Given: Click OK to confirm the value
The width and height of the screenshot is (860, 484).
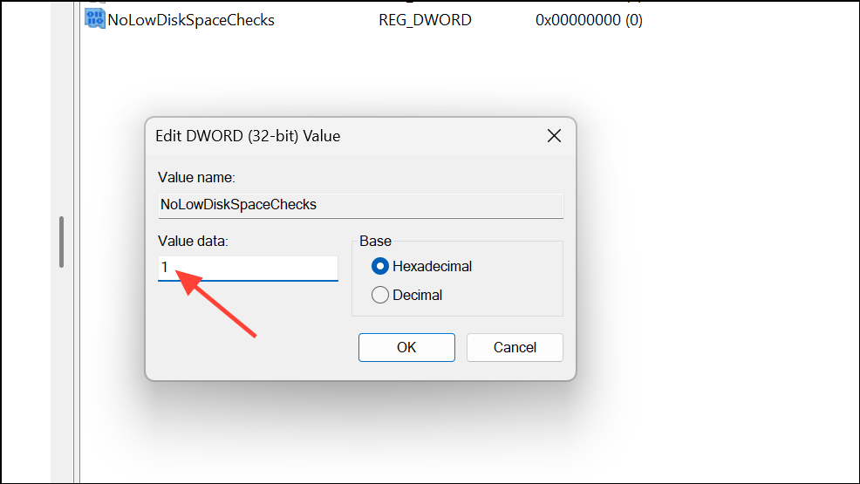Looking at the screenshot, I should point(406,347).
